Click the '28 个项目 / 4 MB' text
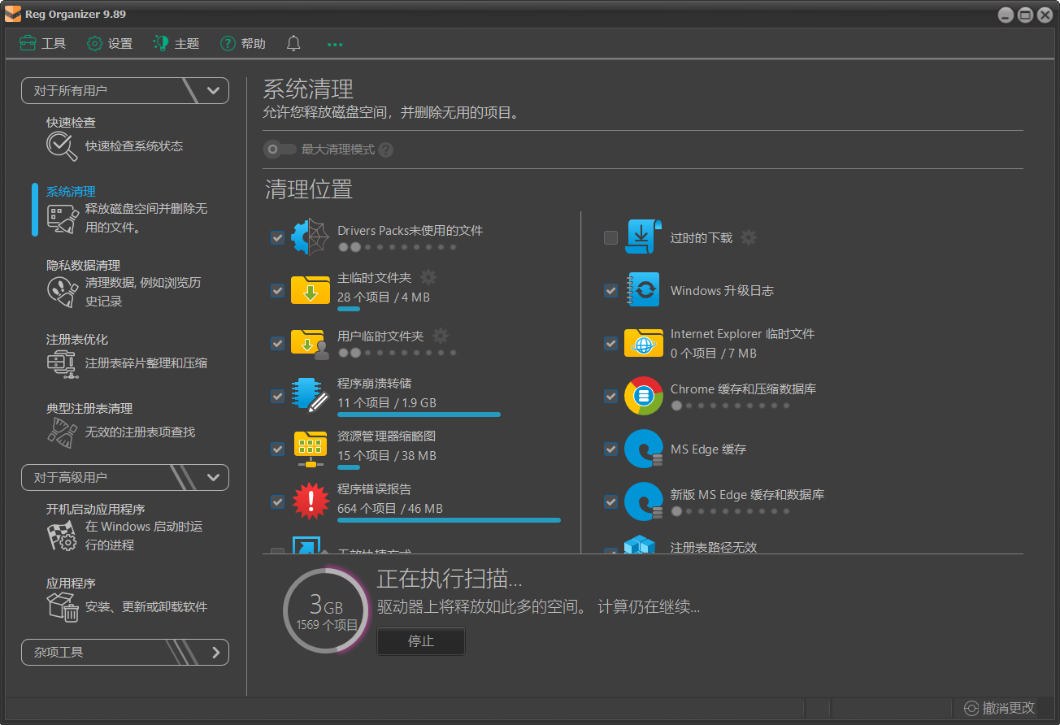Screen dimensions: 1060x725 pos(384,297)
